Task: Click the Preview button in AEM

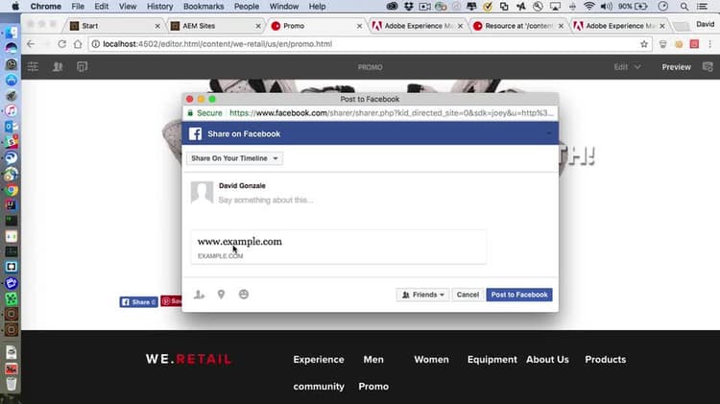Action: click(676, 67)
